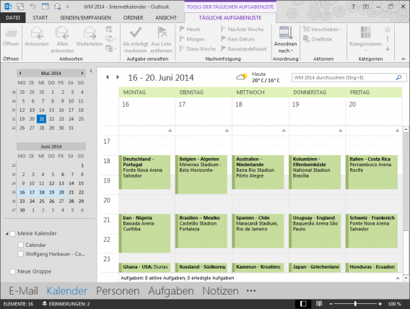Expand the Aufgaben task list pane arrow
Image resolution: width=410 pixels, height=309 pixels.
click(x=398, y=278)
